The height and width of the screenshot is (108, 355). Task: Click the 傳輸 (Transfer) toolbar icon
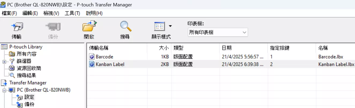coord(17,27)
